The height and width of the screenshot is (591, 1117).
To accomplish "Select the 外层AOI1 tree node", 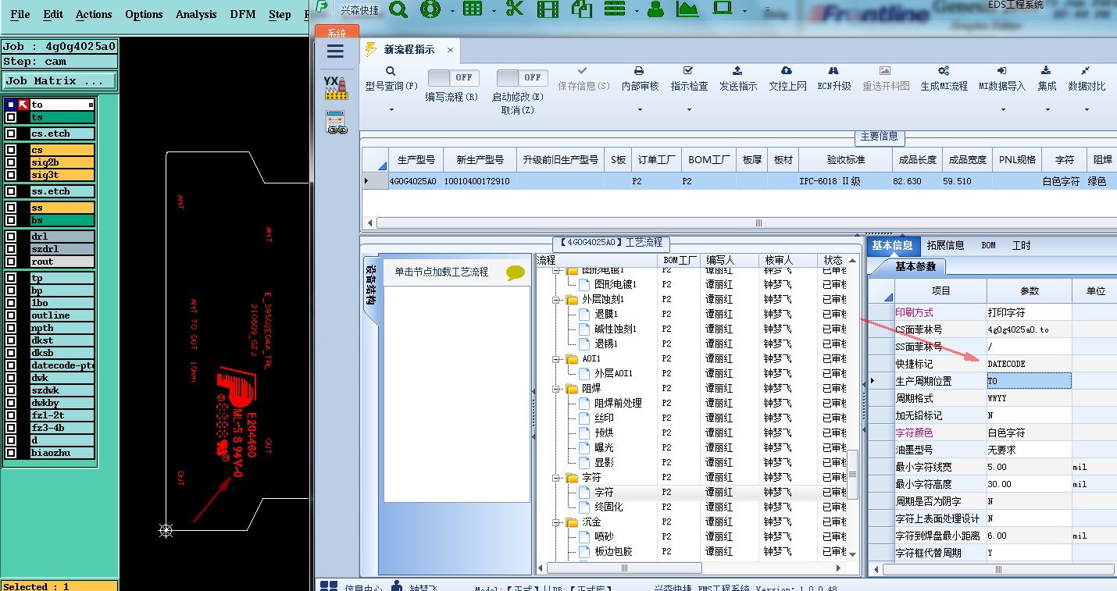I will [x=614, y=373].
